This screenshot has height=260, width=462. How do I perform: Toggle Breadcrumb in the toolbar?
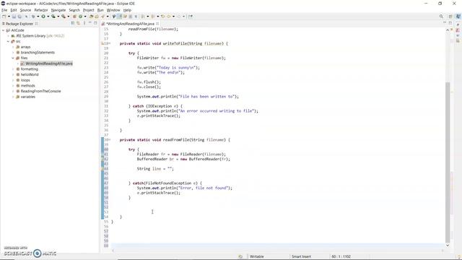(x=113, y=17)
